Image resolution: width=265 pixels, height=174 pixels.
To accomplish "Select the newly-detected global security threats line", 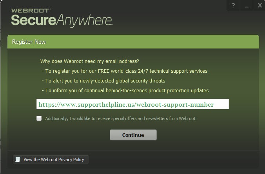I will click(103, 81).
